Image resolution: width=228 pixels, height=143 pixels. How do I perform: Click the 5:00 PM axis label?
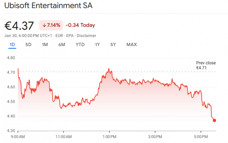201,136
